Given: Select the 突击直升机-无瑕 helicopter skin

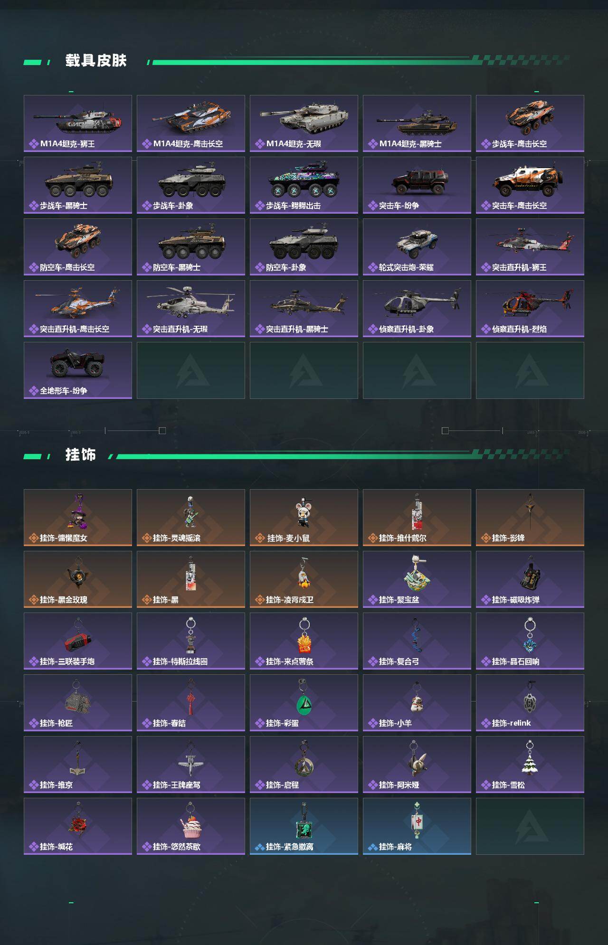Looking at the screenshot, I should [x=191, y=309].
